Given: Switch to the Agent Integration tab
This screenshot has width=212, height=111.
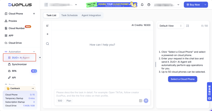Looking at the screenshot, I should point(91,15).
